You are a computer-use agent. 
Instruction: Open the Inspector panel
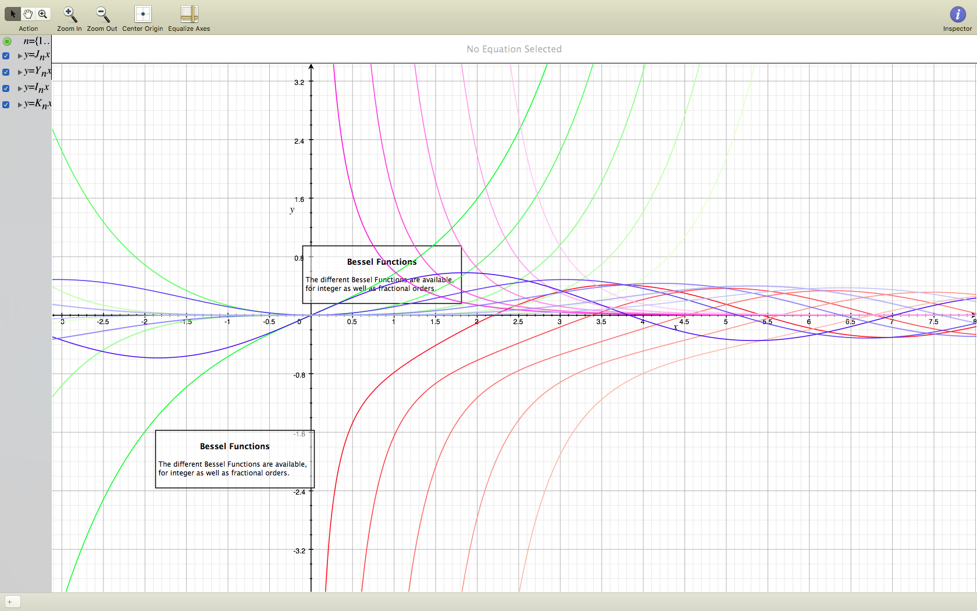coord(957,14)
